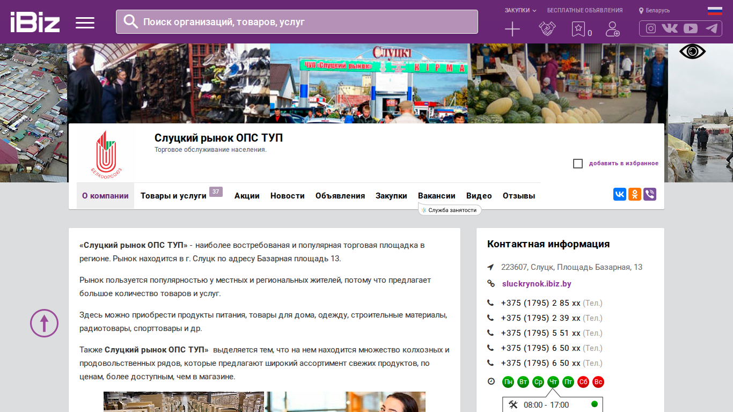Click the search magnifier icon
The height and width of the screenshot is (412, 733).
tap(131, 21)
